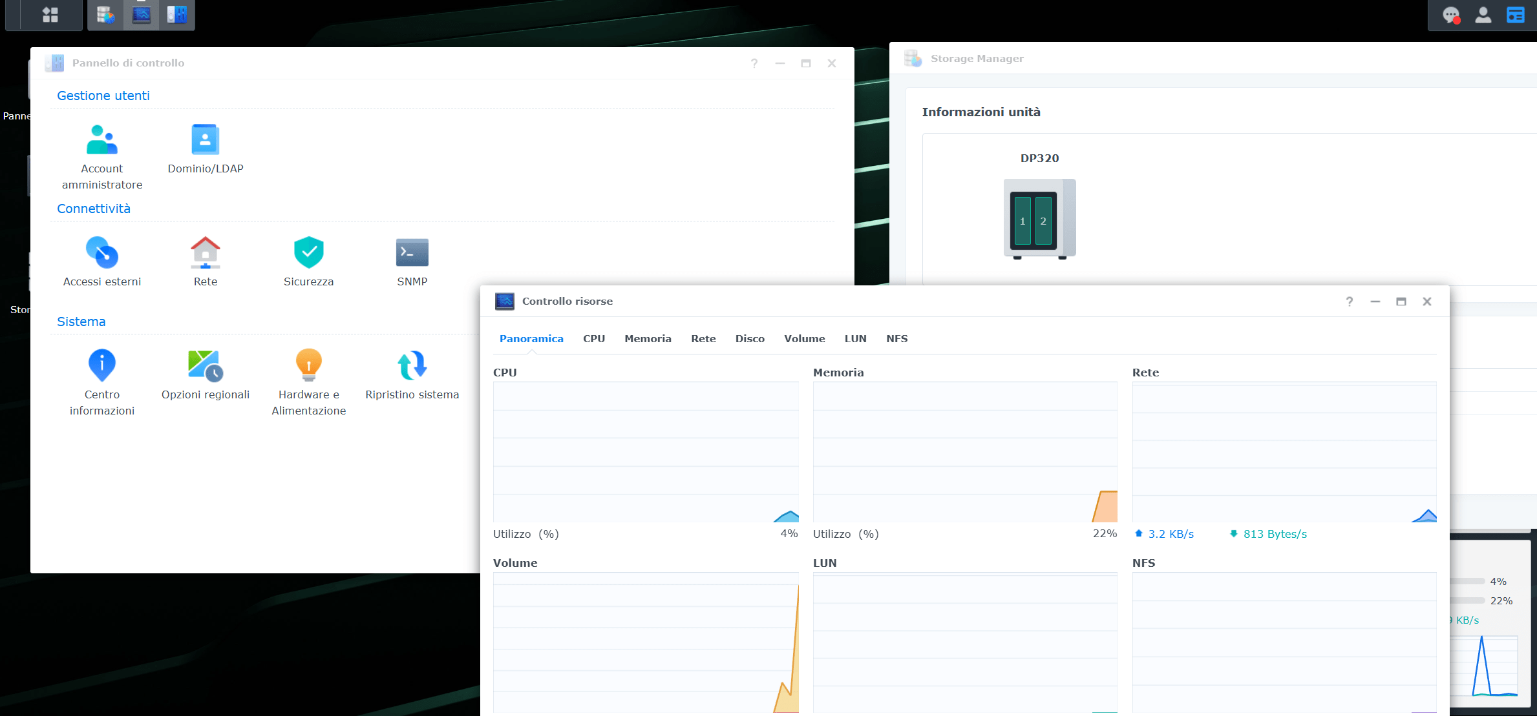Open Account amministratore settings
This screenshot has height=716, width=1537.
coord(102,140)
